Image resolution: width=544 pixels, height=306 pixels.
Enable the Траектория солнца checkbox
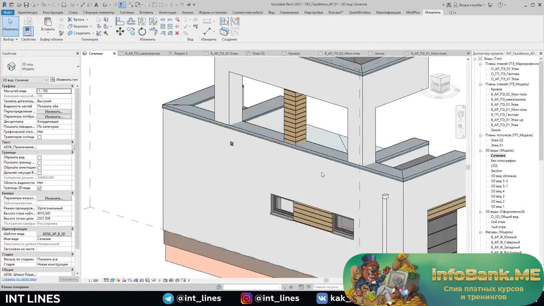(x=40, y=137)
